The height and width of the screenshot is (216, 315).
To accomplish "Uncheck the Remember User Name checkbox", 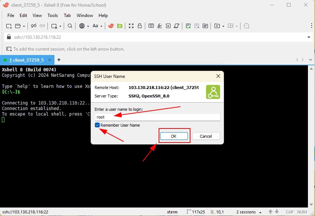I will [x=97, y=125].
